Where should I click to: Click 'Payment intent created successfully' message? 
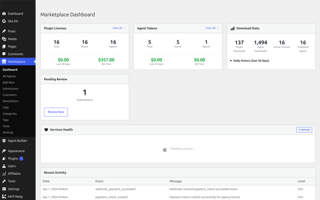205,197
